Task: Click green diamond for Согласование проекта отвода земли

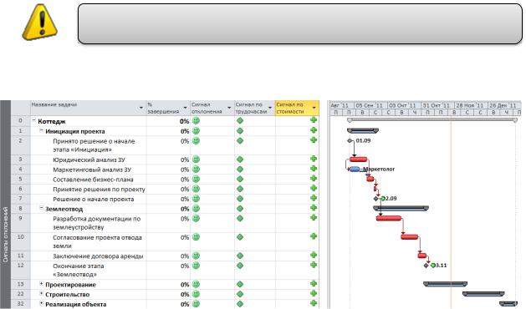Action: tap(240, 237)
